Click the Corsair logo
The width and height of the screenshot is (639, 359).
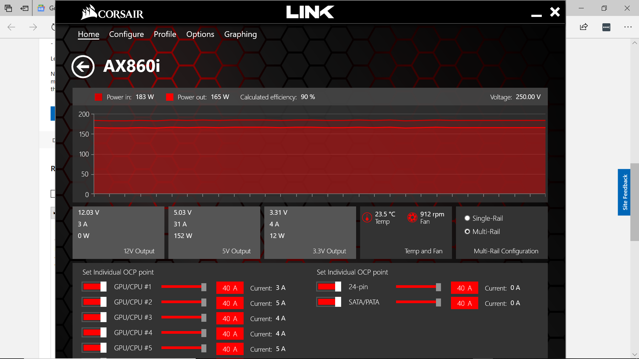[x=112, y=12]
